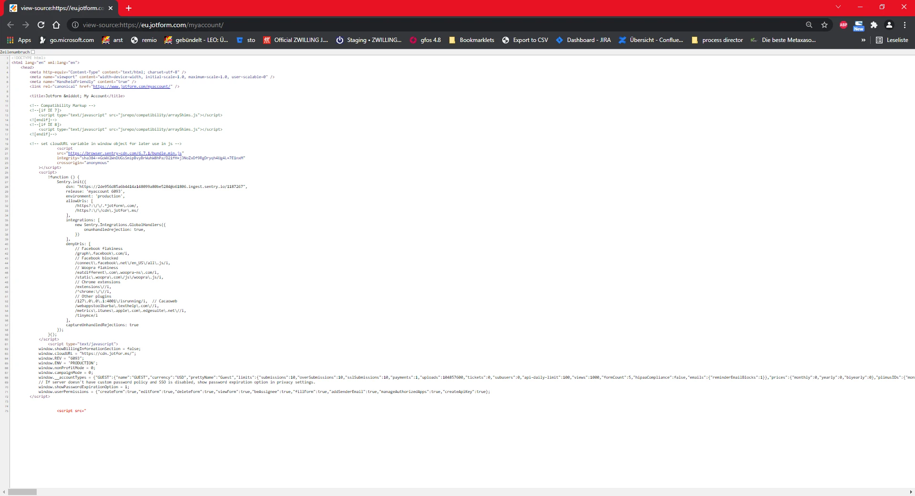Expand the bookmarks overflow chevron
The width and height of the screenshot is (915, 496).
pos(864,40)
